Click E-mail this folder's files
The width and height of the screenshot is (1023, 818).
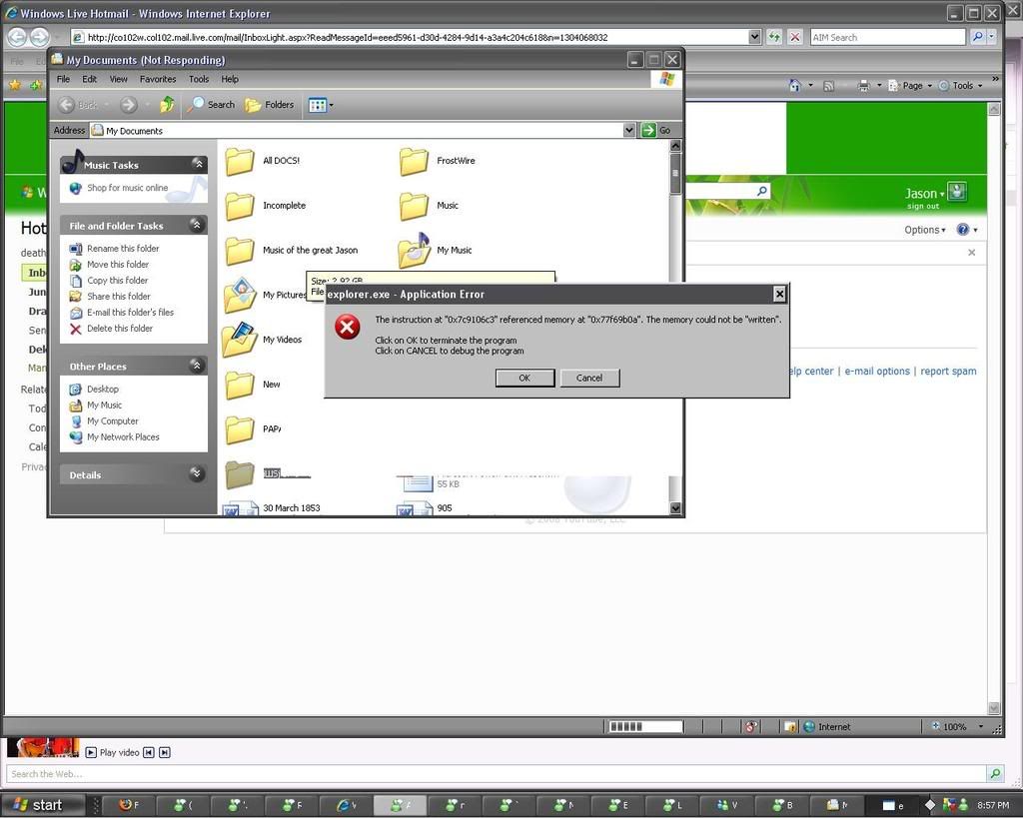(131, 313)
